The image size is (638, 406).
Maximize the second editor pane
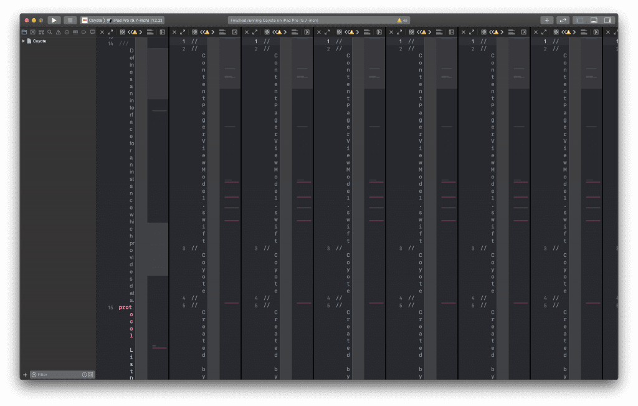pyautogui.click(x=183, y=32)
